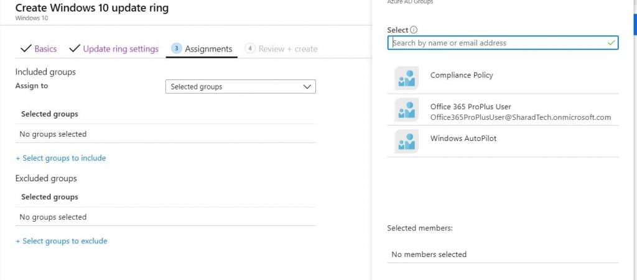Select the Office 365 ProPlus User name
This screenshot has height=280, width=637.
(x=470, y=107)
